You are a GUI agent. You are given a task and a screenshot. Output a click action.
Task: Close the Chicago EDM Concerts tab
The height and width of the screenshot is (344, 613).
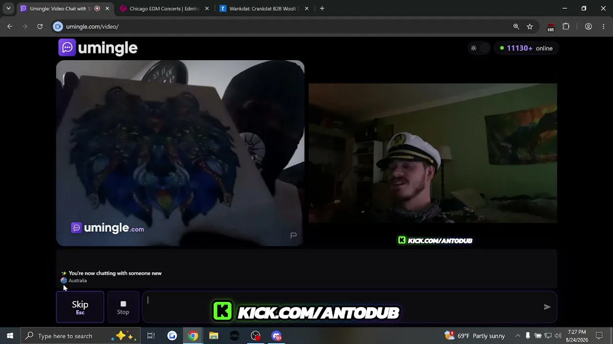point(207,9)
